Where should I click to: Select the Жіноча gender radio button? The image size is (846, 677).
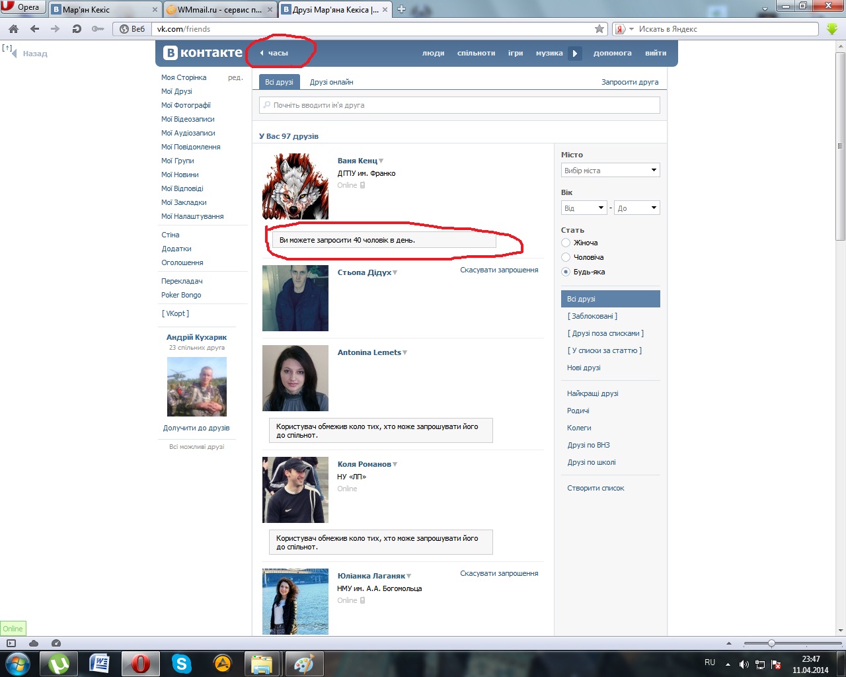click(566, 243)
